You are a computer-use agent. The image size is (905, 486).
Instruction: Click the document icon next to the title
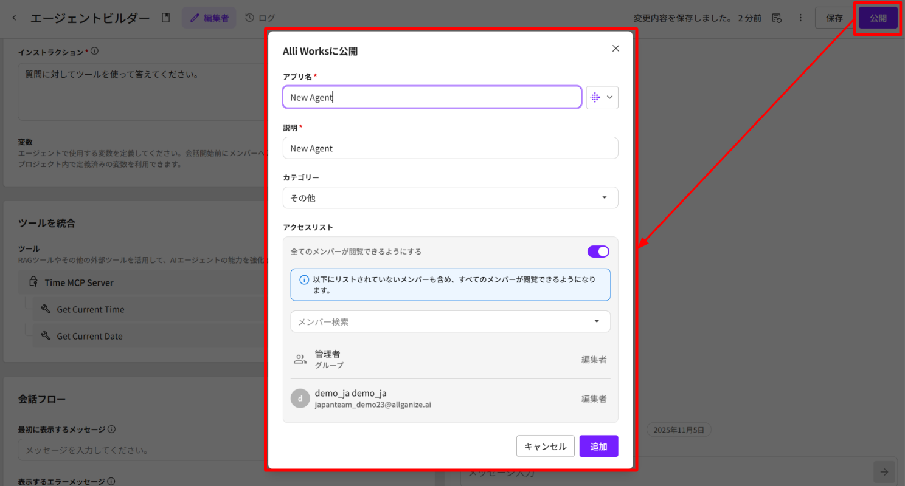165,18
